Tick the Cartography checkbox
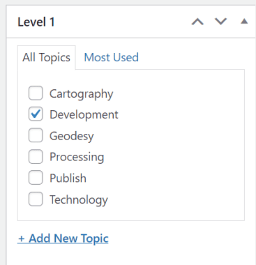The width and height of the screenshot is (256, 265). coord(36,93)
